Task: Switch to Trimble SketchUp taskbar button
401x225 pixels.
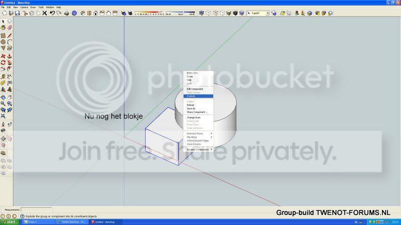Action: click(x=72, y=222)
